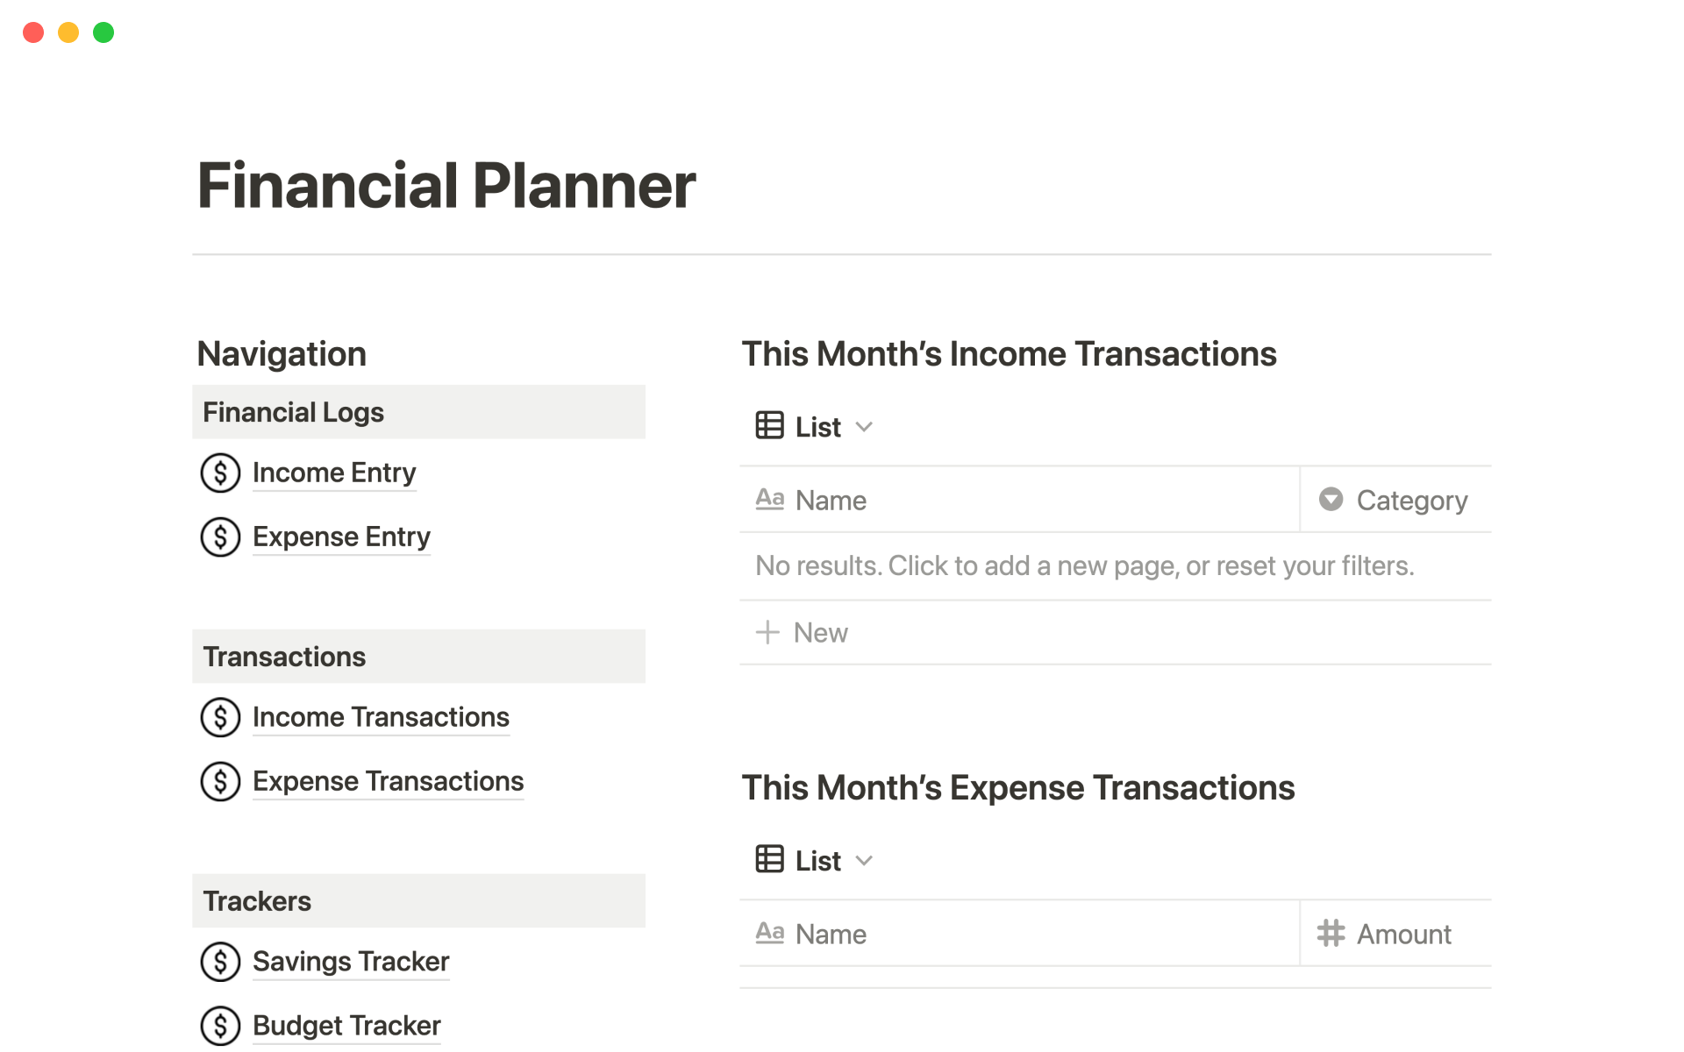Expand the List dropdown under Income Transactions
This screenshot has width=1684, height=1052.
pos(864,427)
